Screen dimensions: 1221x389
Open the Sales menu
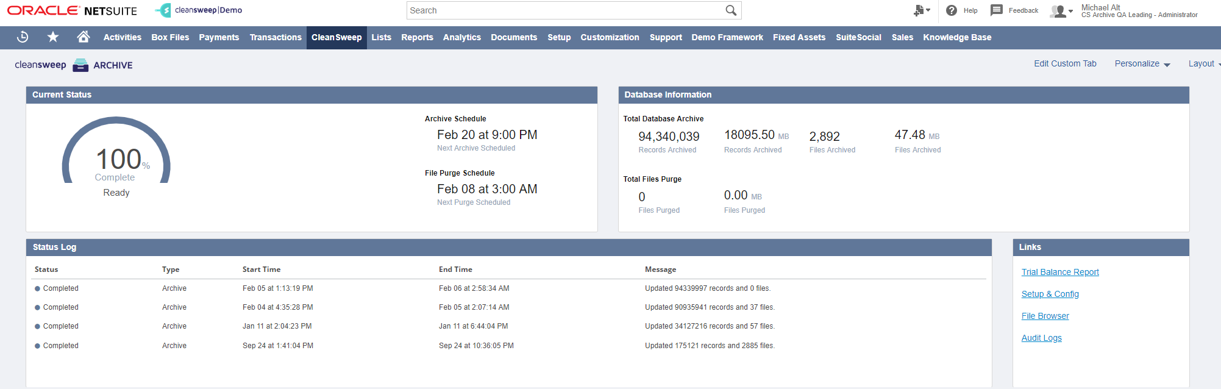click(x=902, y=37)
